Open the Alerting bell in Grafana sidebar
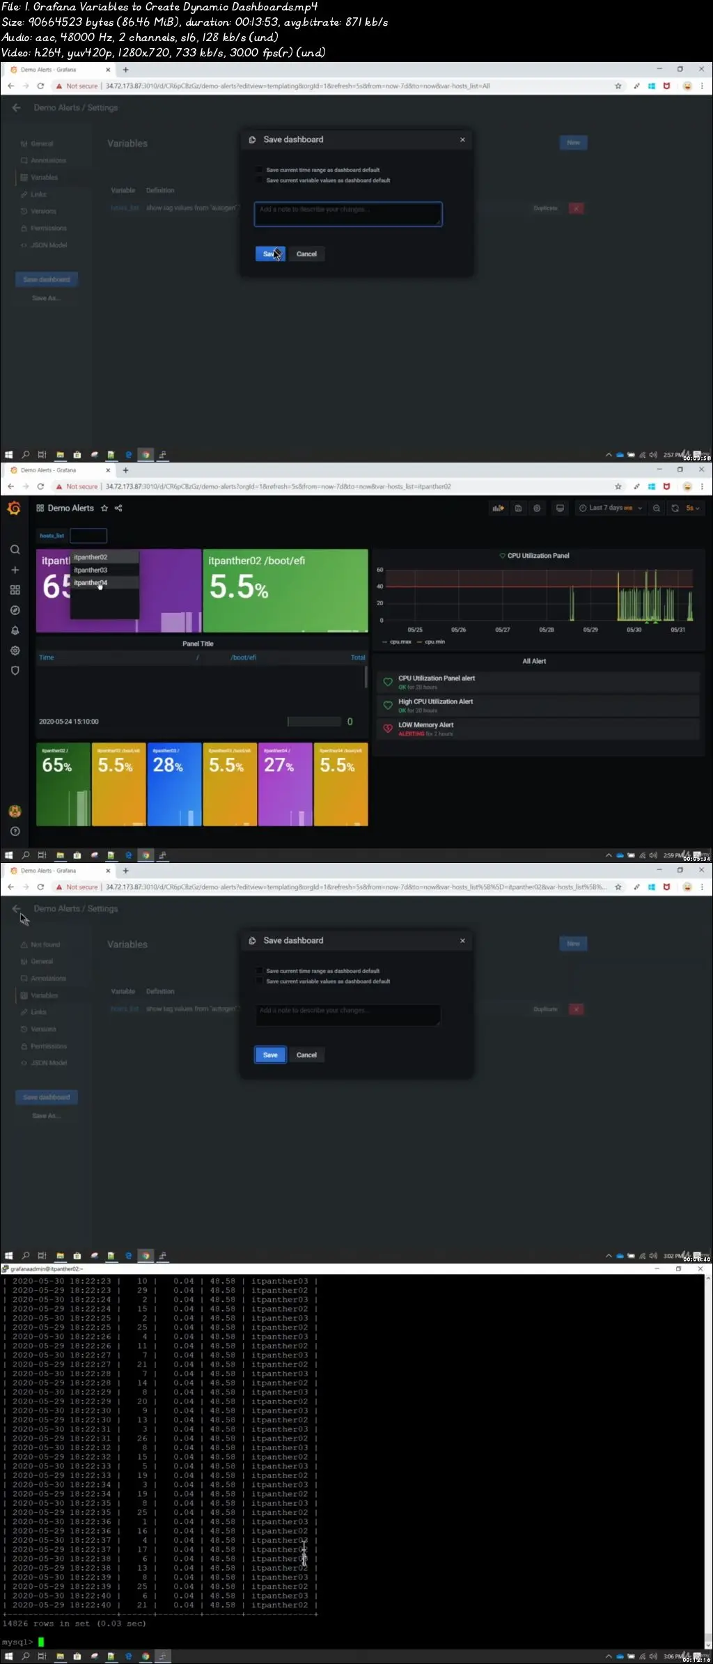Viewport: 713px width, 1664px height. click(x=15, y=630)
